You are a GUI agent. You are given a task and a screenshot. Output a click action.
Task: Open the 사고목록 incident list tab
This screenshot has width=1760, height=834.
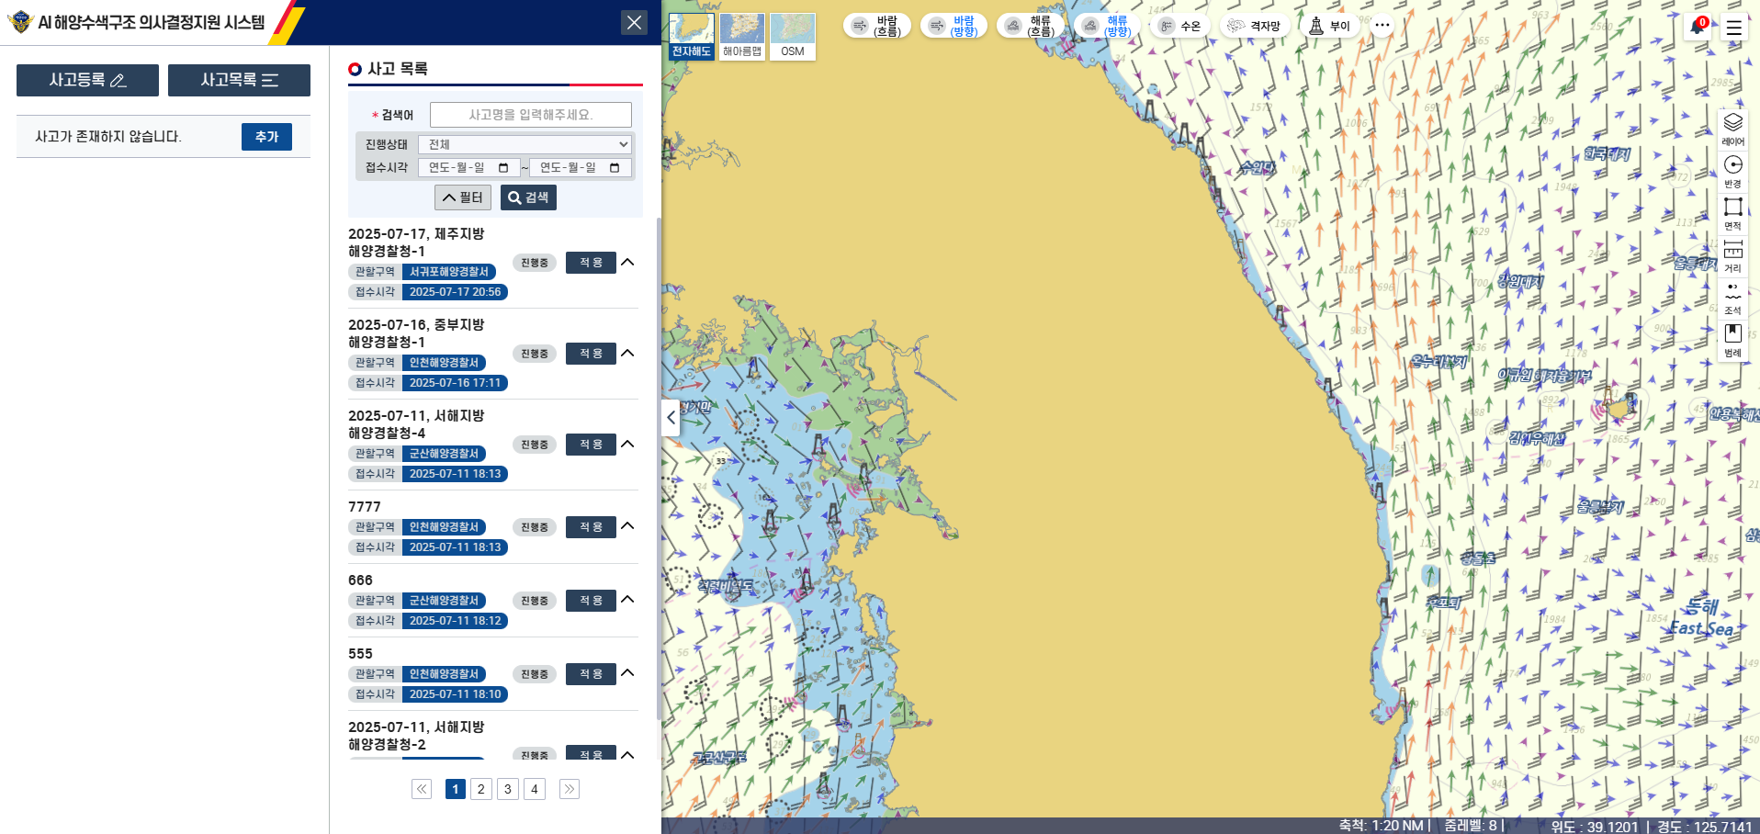click(239, 80)
